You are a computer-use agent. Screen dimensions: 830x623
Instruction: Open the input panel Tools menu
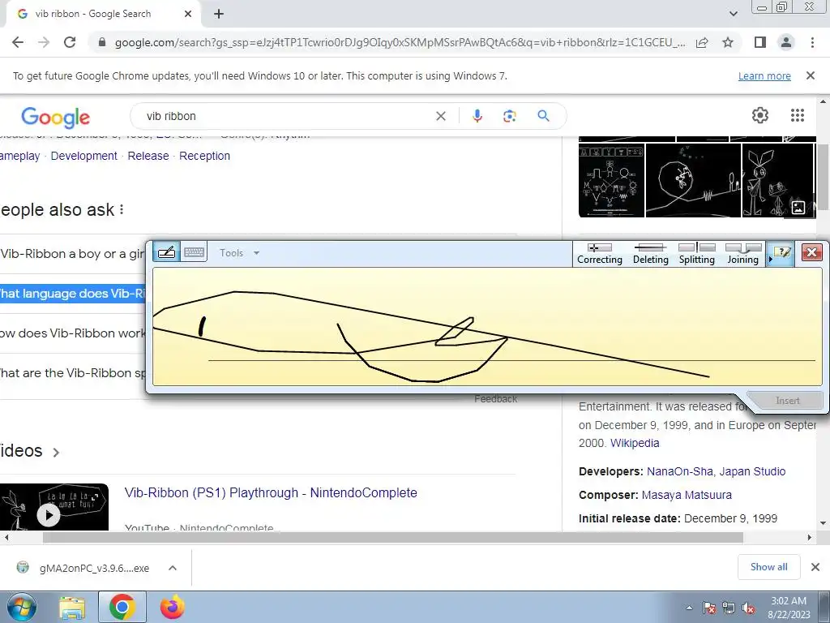[239, 253]
